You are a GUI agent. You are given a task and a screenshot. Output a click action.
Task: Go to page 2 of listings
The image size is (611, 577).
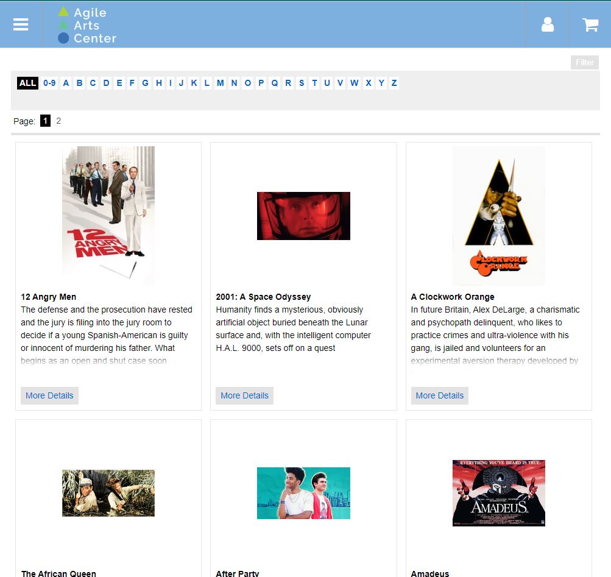(58, 121)
